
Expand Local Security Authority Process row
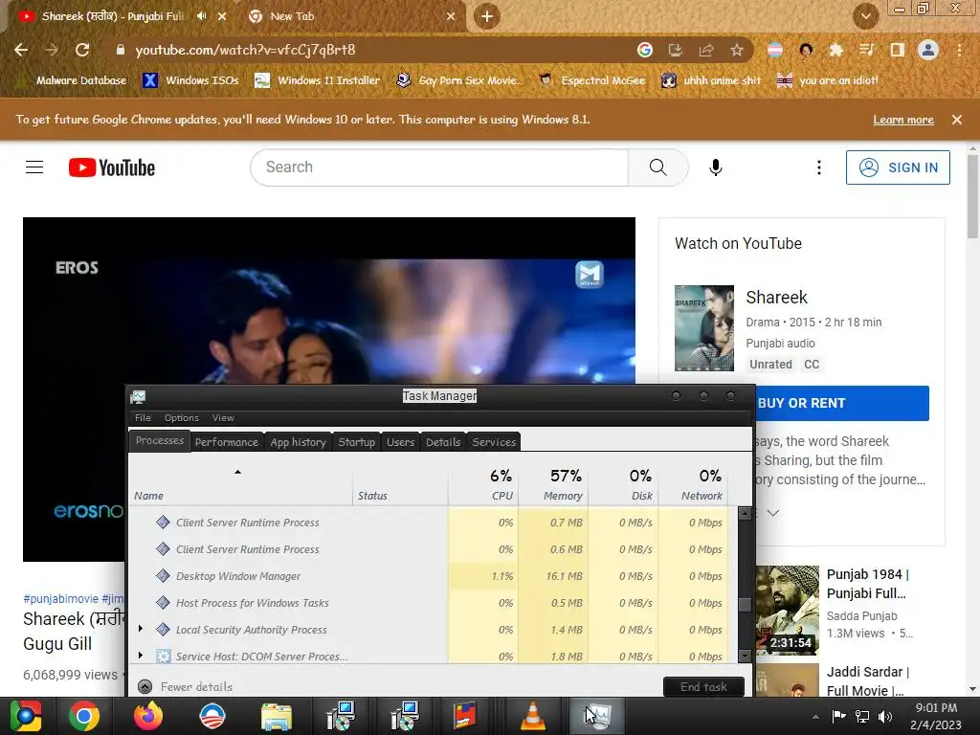[x=141, y=629]
